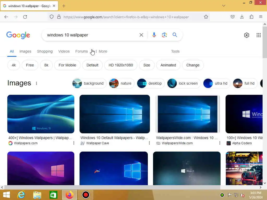Apply the For Mobile filter chip
Viewport: 267px width, 200px height.
click(x=67, y=65)
